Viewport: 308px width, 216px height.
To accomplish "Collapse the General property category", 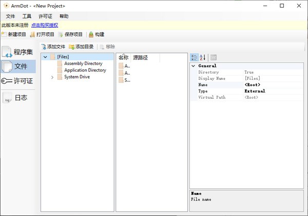I will pyautogui.click(x=194, y=66).
